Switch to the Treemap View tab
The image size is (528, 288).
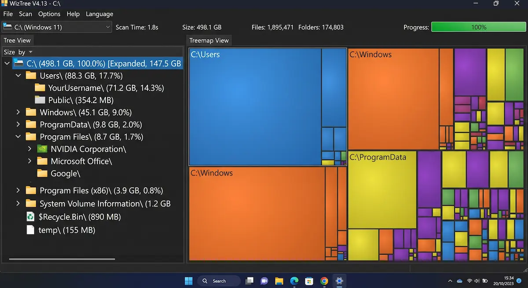[x=209, y=40]
